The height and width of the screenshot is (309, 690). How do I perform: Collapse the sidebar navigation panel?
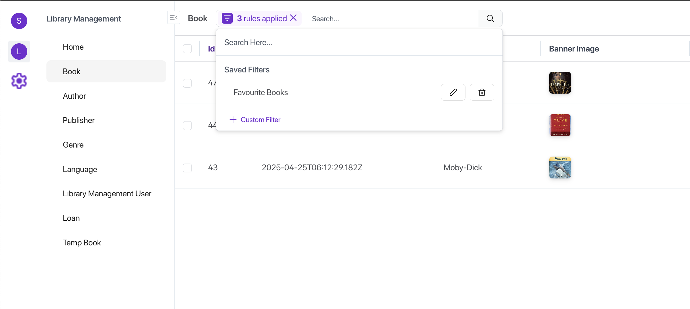click(x=174, y=18)
